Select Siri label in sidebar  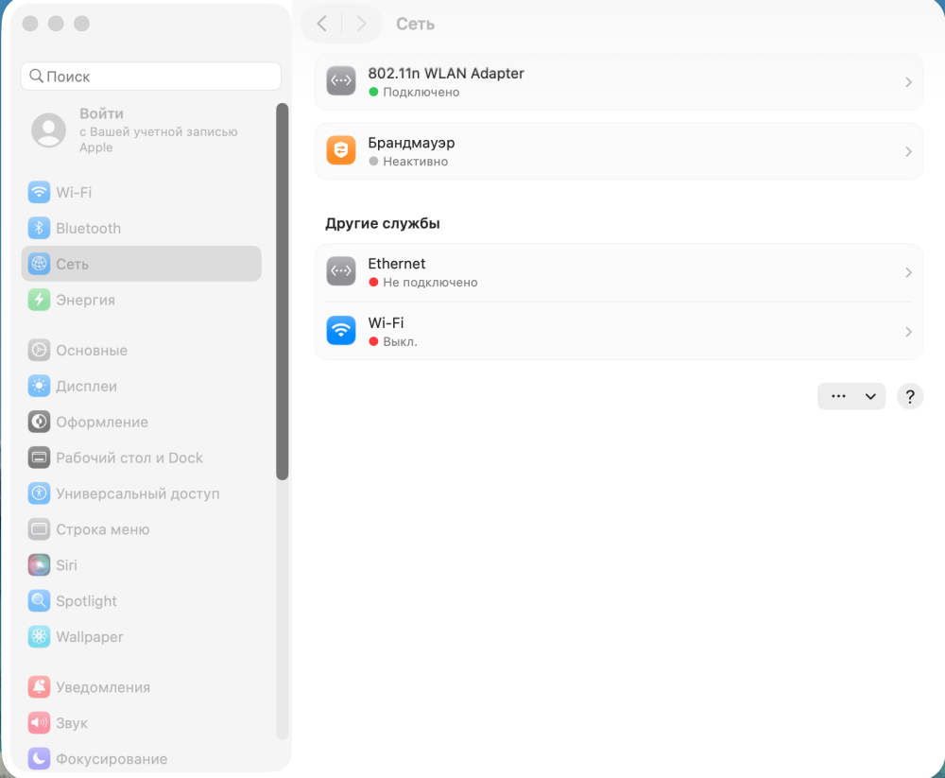pos(66,565)
